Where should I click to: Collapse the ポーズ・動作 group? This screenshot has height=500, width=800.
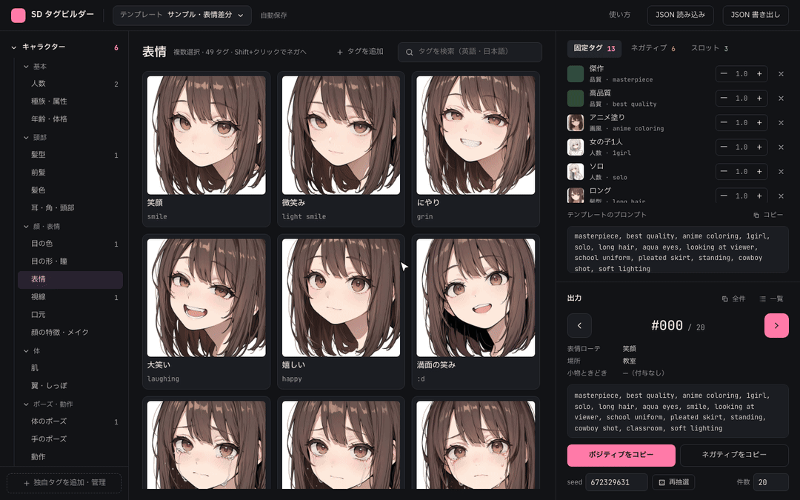coord(26,404)
